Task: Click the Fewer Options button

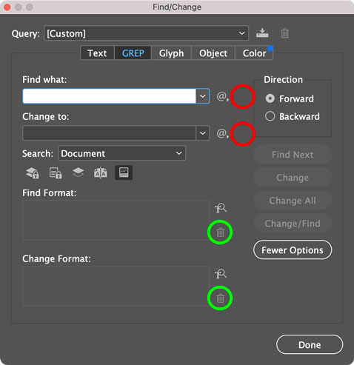Action: 293,250
